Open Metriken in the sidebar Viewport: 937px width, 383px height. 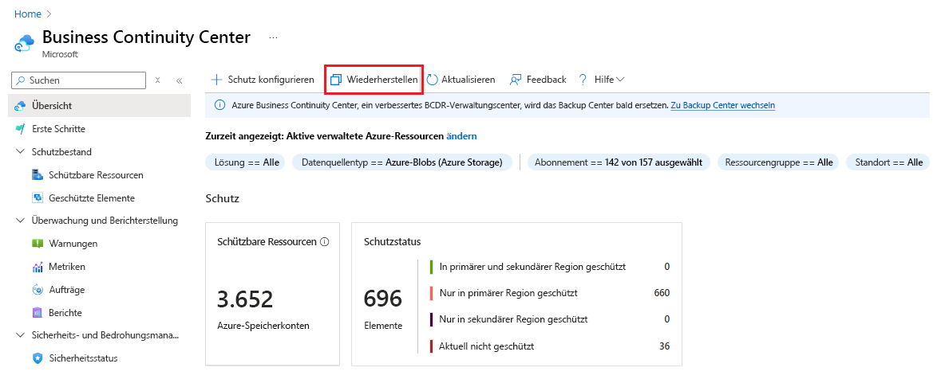point(67,267)
